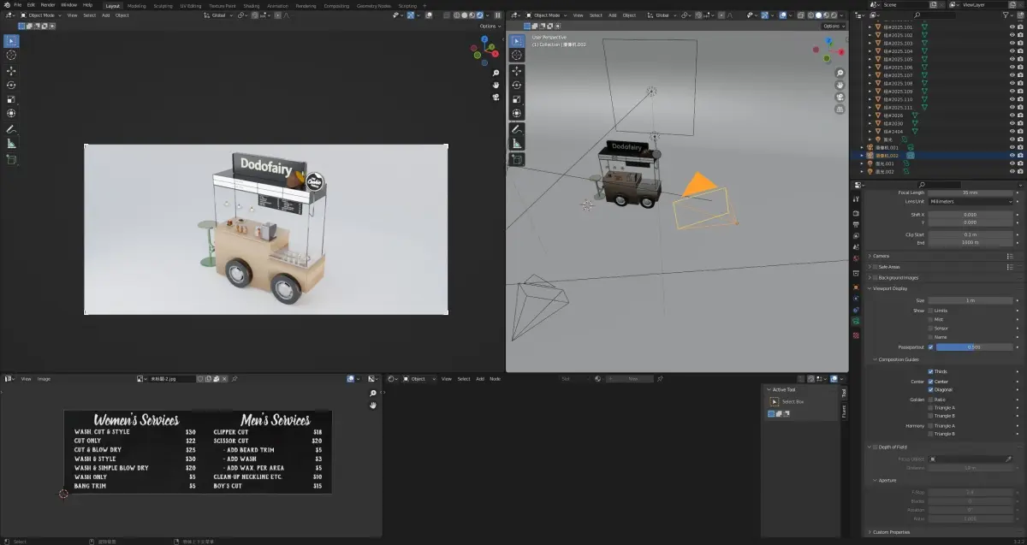This screenshot has width=1027, height=545.
Task: Open the Help menu
Action: [87, 4]
